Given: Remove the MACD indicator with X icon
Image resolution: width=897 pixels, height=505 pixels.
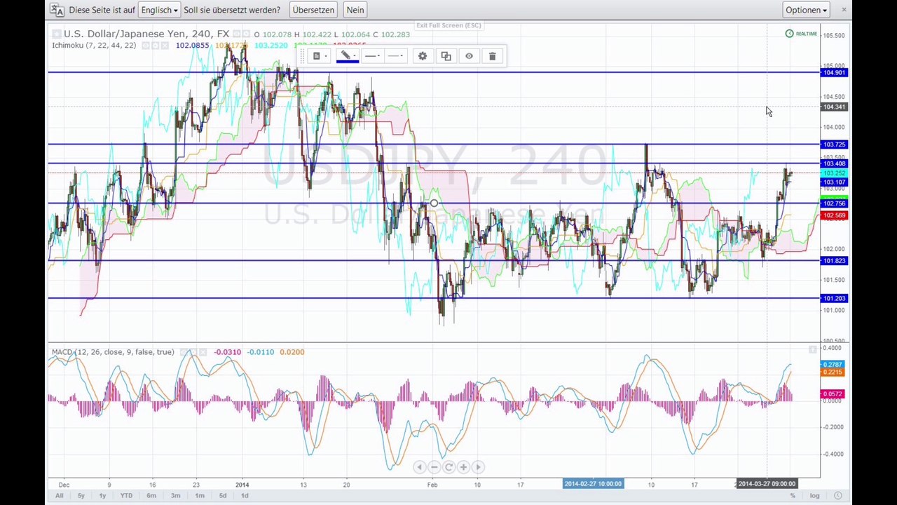Looking at the screenshot, I should tap(204, 352).
